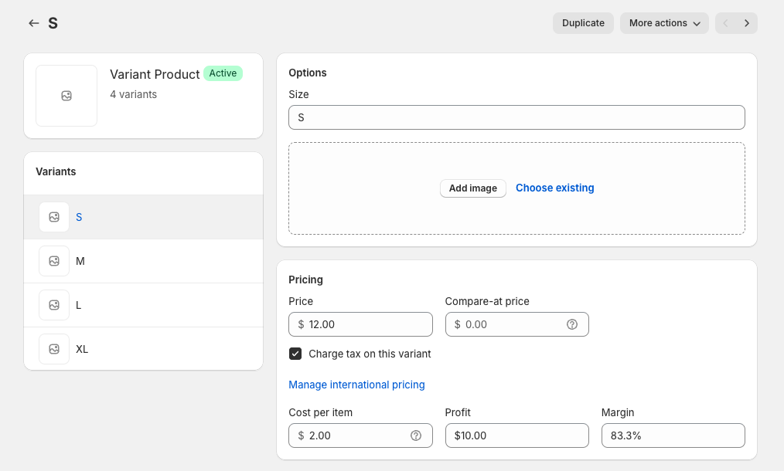Go to the next variant arrow
This screenshot has width=784, height=471.
point(747,23)
